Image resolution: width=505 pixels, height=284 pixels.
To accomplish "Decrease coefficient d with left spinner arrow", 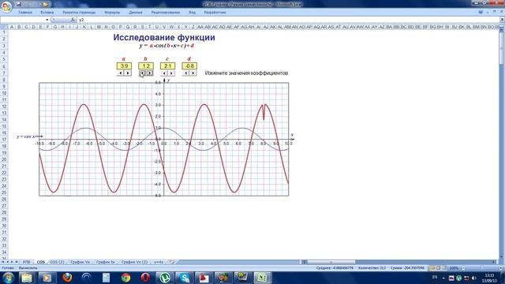I will pyautogui.click(x=185, y=73).
